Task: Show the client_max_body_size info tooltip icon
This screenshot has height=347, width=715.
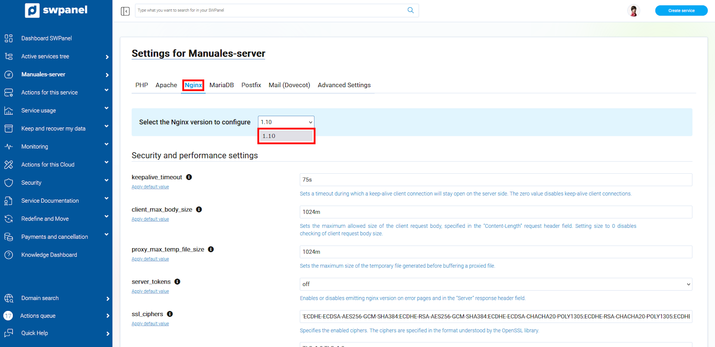Action: click(199, 209)
